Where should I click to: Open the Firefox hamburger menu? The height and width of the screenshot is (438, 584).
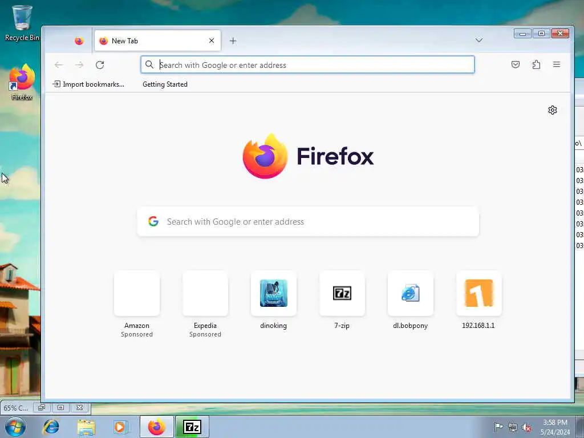click(557, 65)
